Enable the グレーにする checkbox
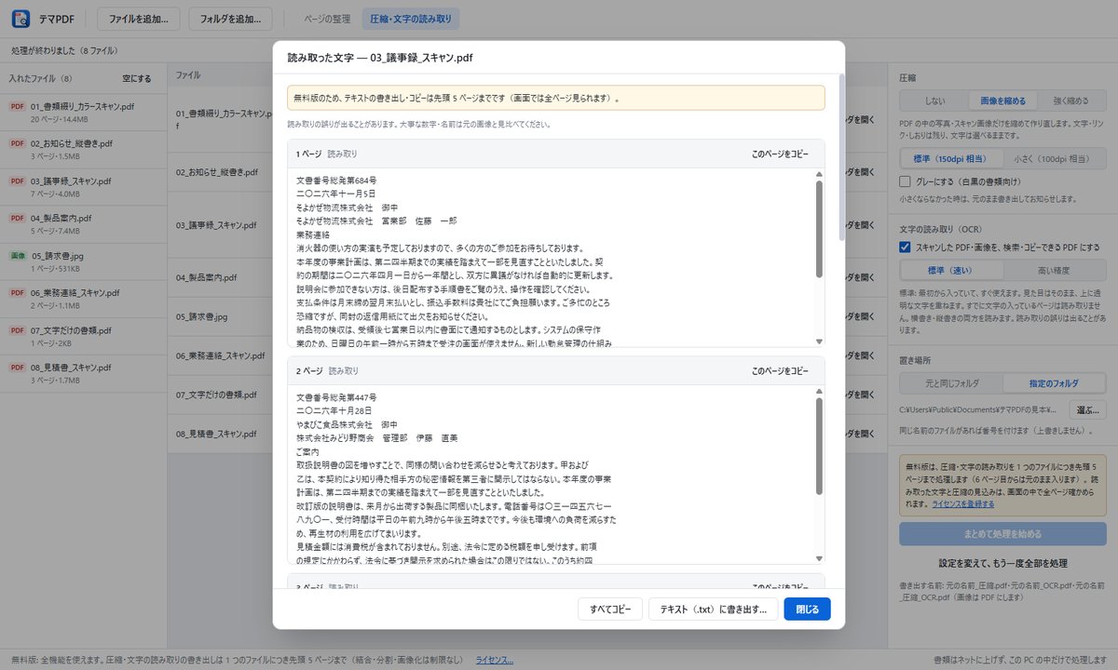 pyautogui.click(x=905, y=181)
